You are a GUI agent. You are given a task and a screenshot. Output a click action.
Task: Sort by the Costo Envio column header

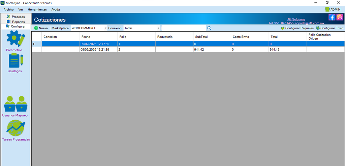click(250, 37)
